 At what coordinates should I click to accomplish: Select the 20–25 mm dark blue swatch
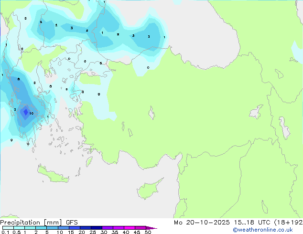[x=86, y=228]
